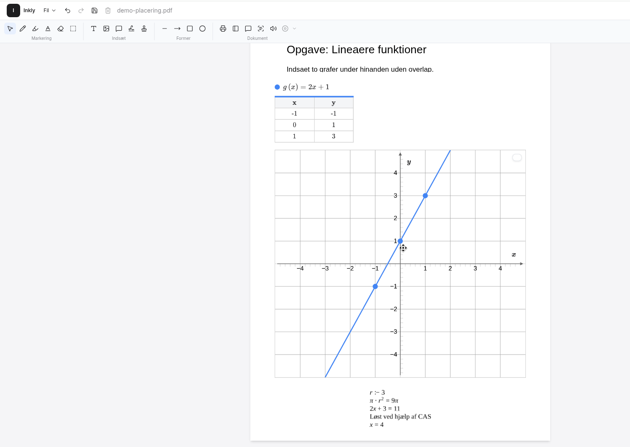Choose the Stamp tool
630x447 pixels.
point(144,29)
